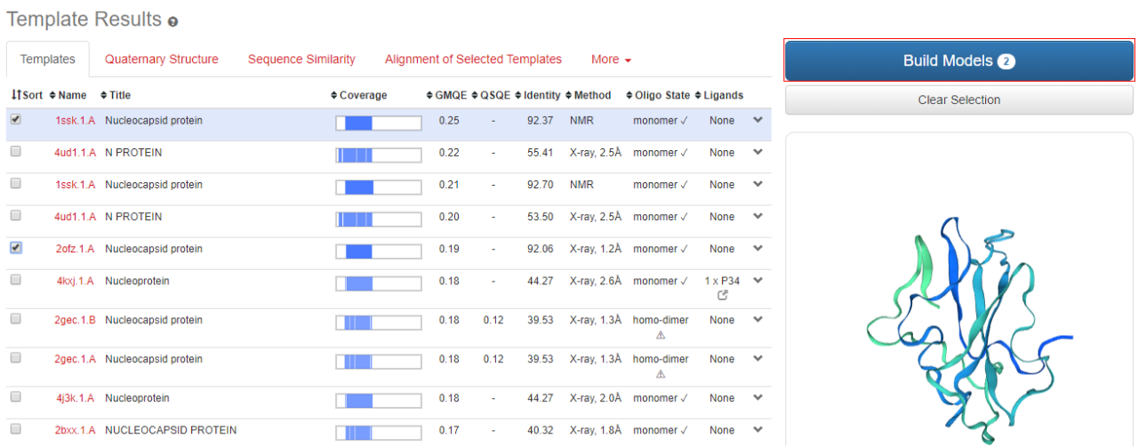This screenshot has height=446, width=1138.
Task: Click coverage bar of 4j3k.1.A template
Action: (378, 399)
